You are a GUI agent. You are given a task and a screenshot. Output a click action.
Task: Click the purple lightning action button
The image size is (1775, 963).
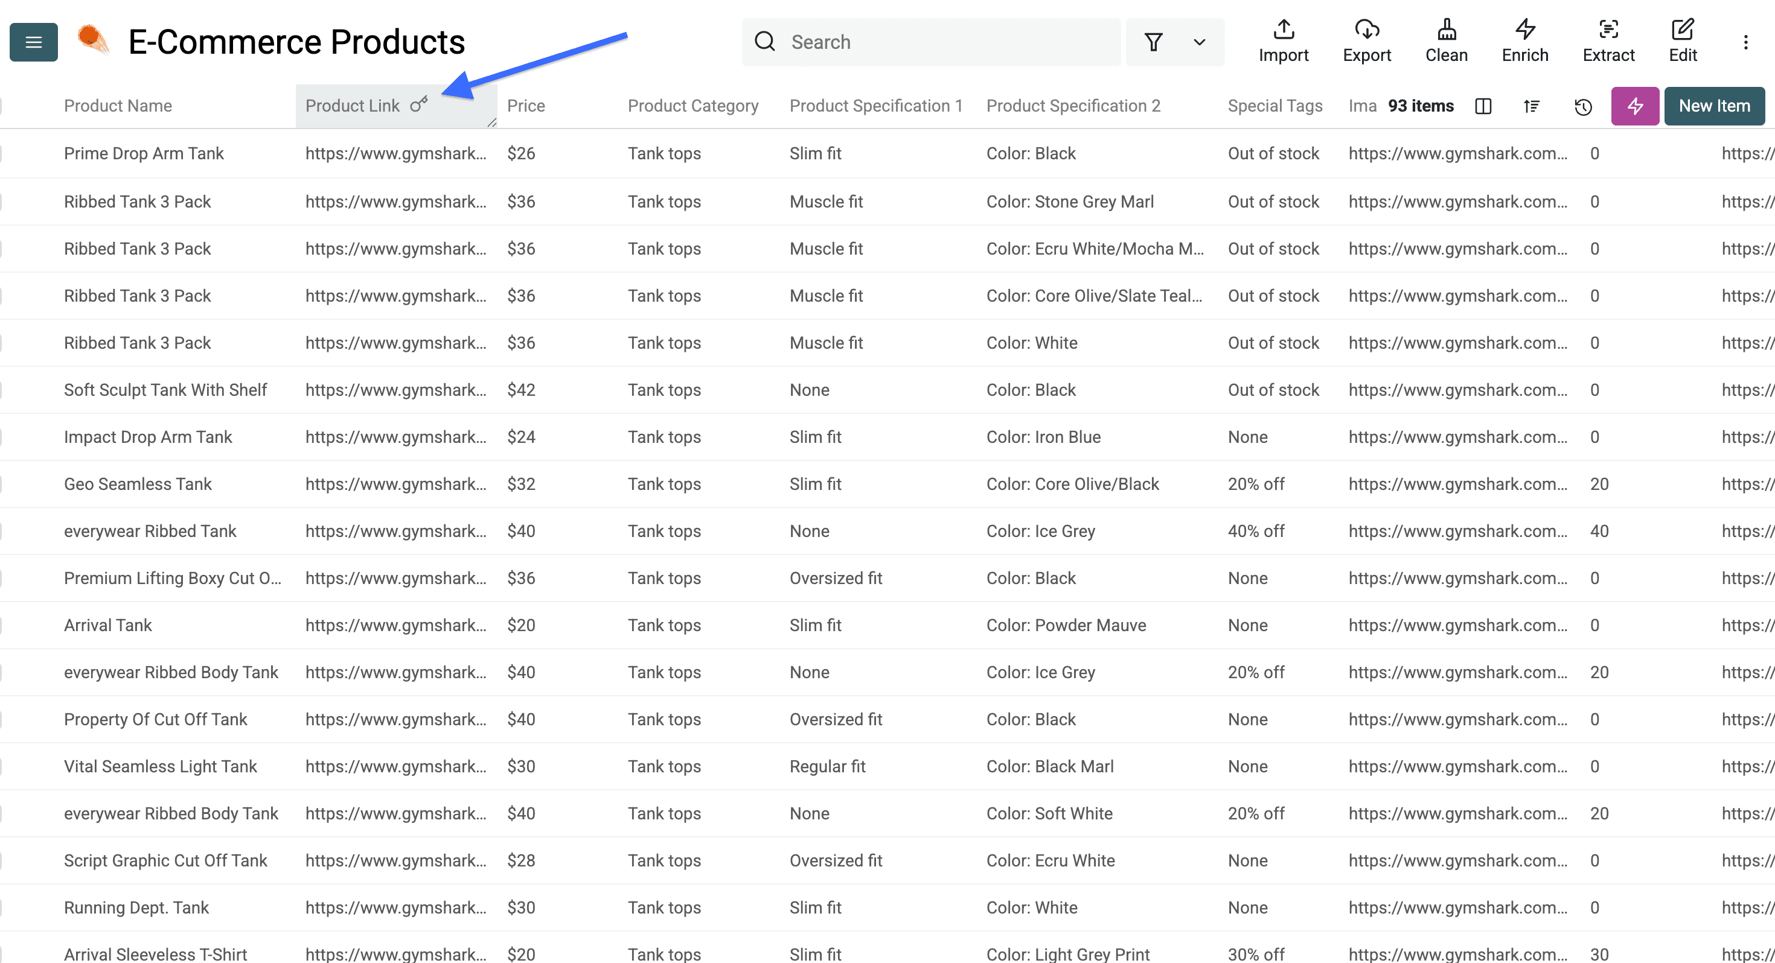point(1634,106)
